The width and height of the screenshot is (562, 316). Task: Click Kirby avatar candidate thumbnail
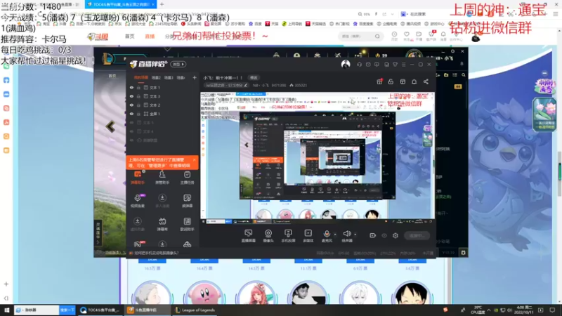tap(204, 294)
